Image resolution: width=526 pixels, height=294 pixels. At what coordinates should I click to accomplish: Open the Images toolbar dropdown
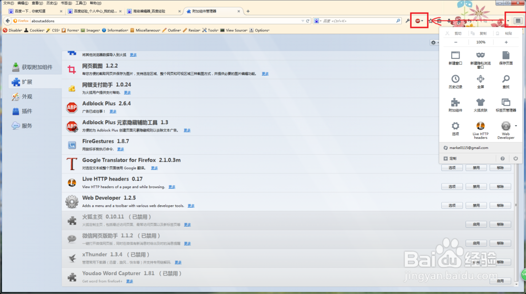[x=90, y=30]
